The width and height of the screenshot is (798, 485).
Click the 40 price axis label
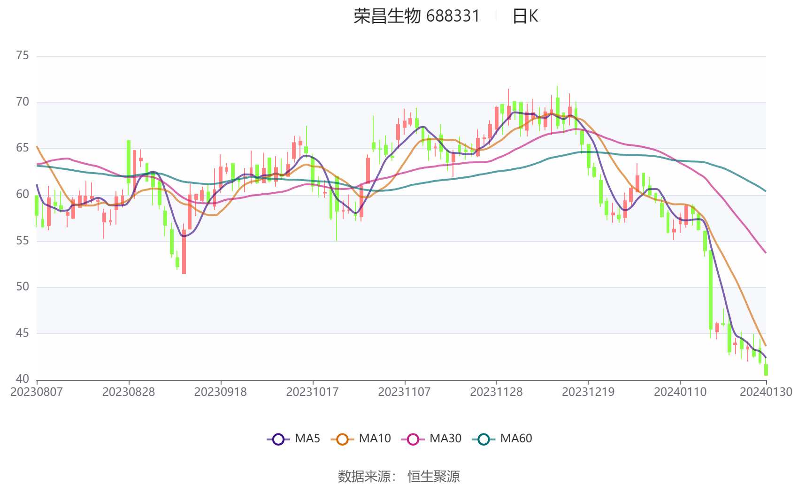[x=23, y=379]
